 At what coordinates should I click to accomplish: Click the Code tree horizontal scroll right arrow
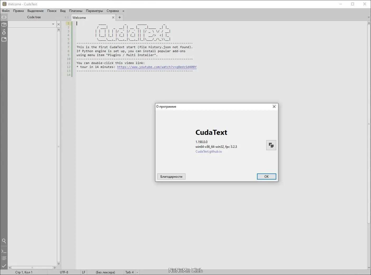click(55, 268)
